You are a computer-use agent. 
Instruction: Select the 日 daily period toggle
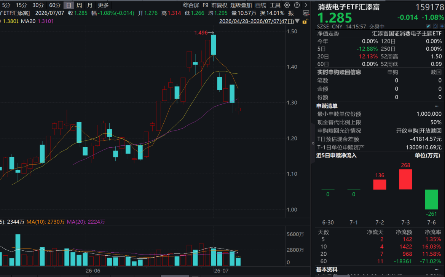click(x=69, y=5)
